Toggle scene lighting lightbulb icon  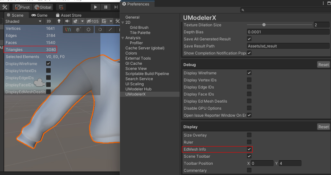(59, 21)
